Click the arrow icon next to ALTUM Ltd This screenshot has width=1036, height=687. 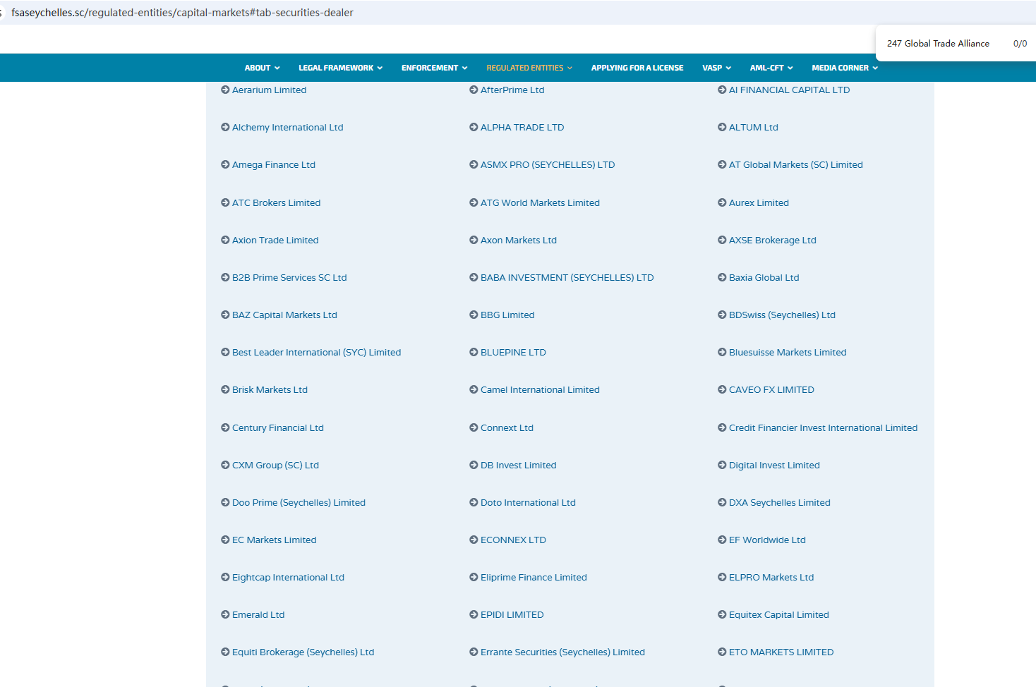click(722, 127)
